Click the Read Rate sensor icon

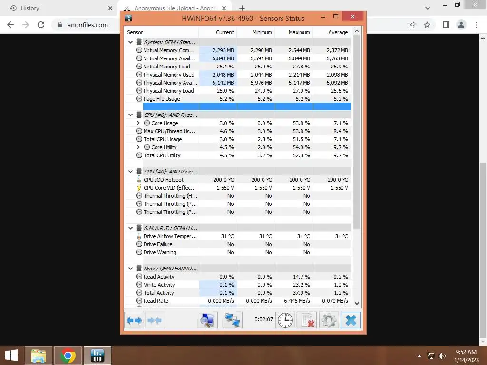pyautogui.click(x=139, y=301)
